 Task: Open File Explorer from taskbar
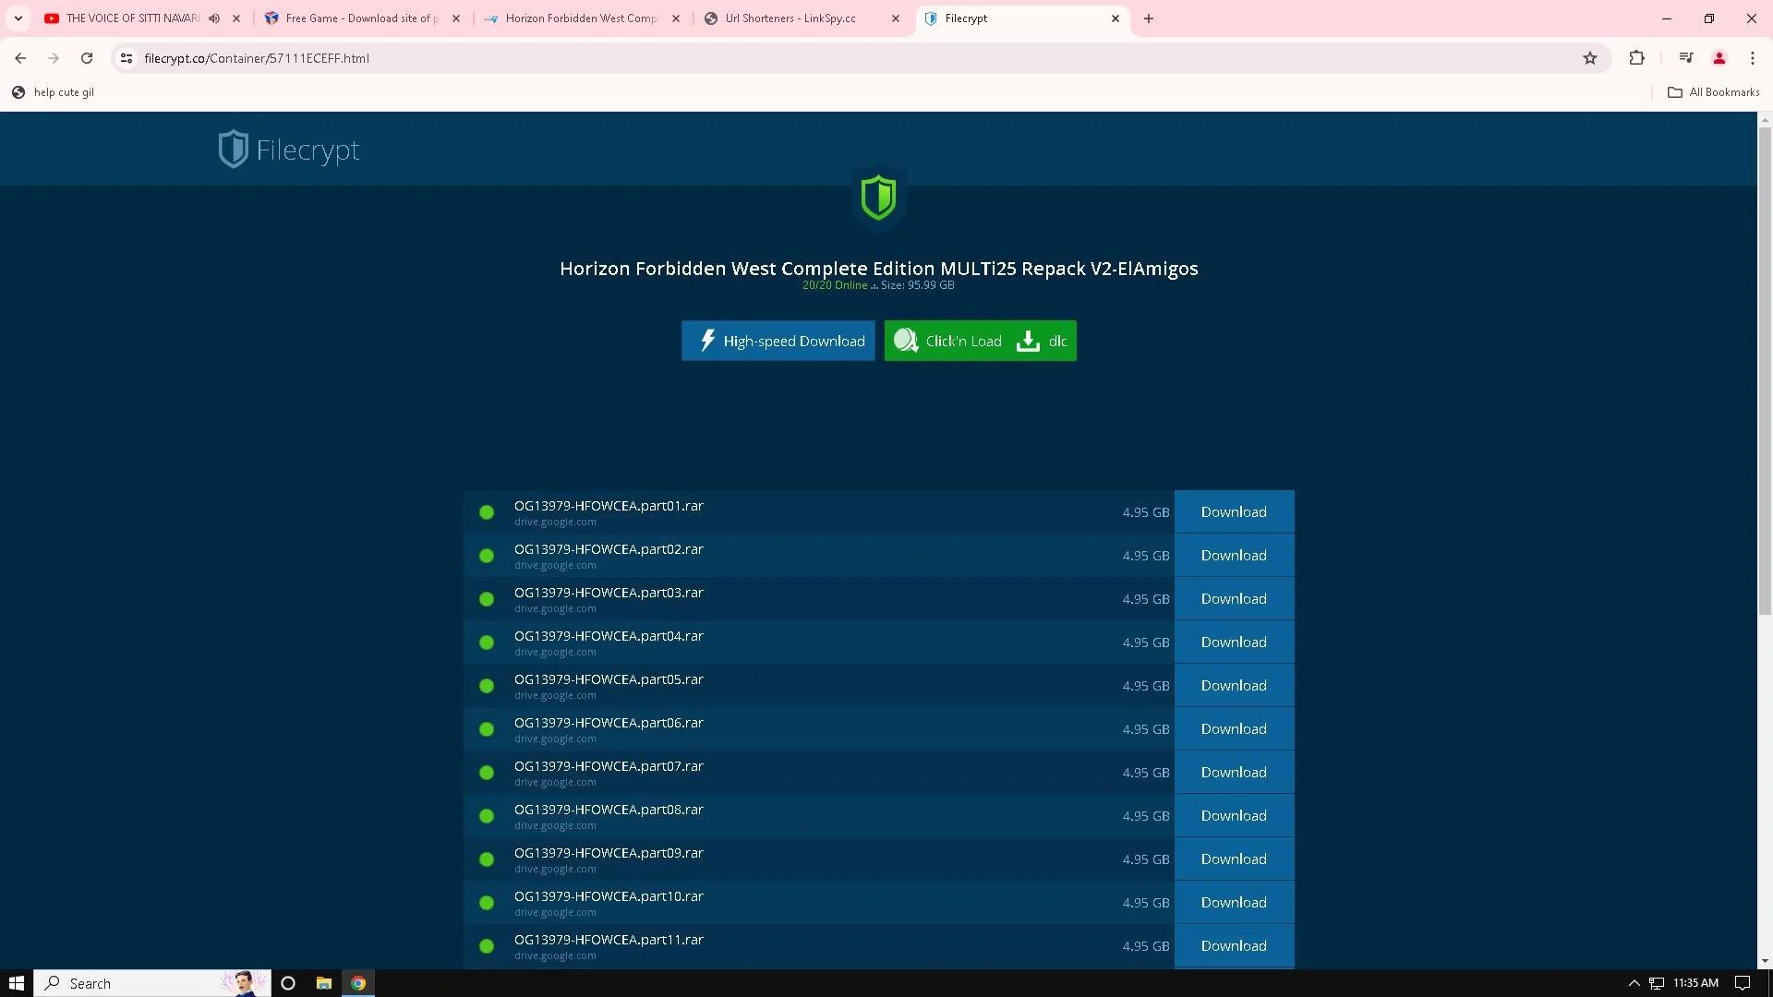point(323,983)
